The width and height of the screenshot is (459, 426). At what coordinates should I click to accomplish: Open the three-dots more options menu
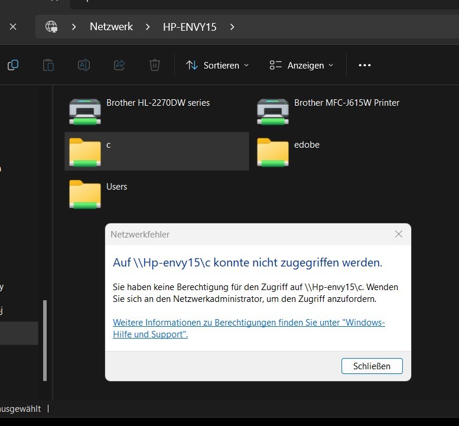(364, 65)
